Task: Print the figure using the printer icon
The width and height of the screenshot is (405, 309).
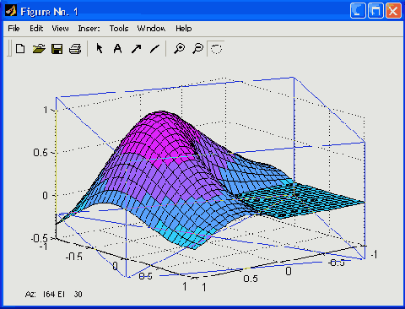Action: point(75,49)
